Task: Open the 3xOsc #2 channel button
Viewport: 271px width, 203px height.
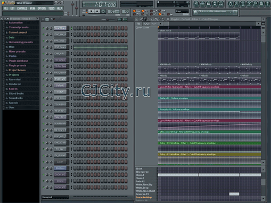Action: (60, 175)
